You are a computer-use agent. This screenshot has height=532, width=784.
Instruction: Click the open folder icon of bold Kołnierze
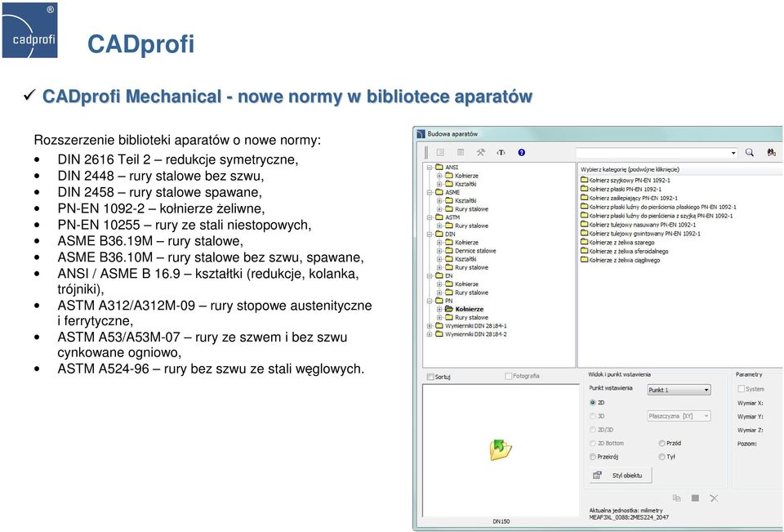click(449, 309)
